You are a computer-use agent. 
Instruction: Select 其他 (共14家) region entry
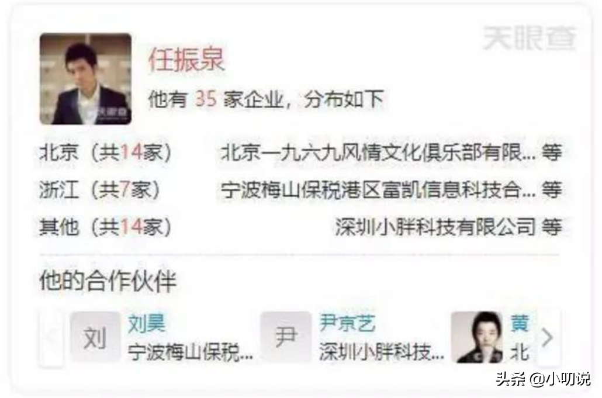point(106,226)
